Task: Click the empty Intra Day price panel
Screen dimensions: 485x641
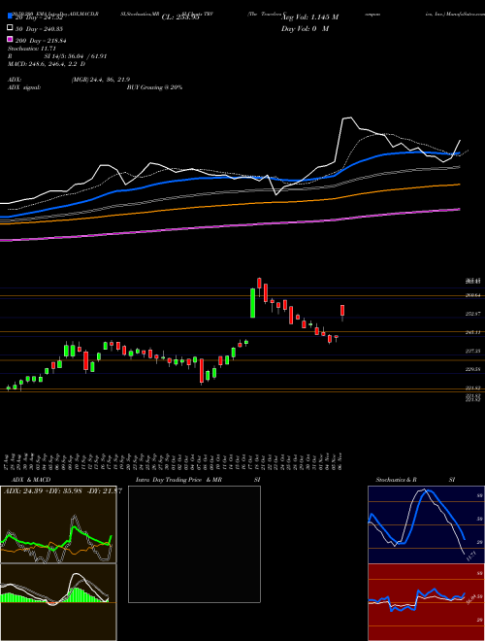Action: click(x=194, y=544)
